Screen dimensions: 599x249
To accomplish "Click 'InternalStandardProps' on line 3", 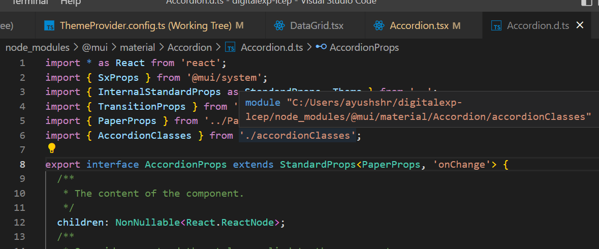I will tap(160, 92).
